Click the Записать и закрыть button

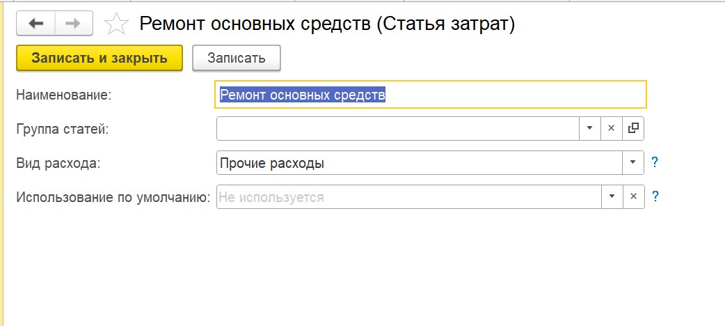click(99, 58)
